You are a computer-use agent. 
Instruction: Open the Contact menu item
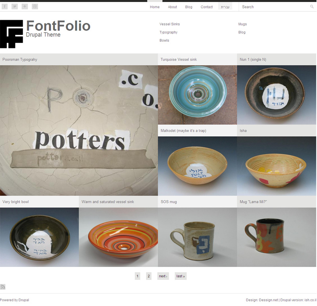(206, 7)
